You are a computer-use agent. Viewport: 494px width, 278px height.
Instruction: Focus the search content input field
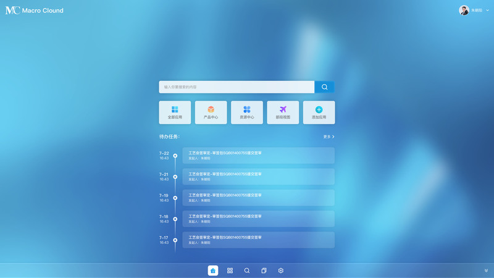point(237,87)
